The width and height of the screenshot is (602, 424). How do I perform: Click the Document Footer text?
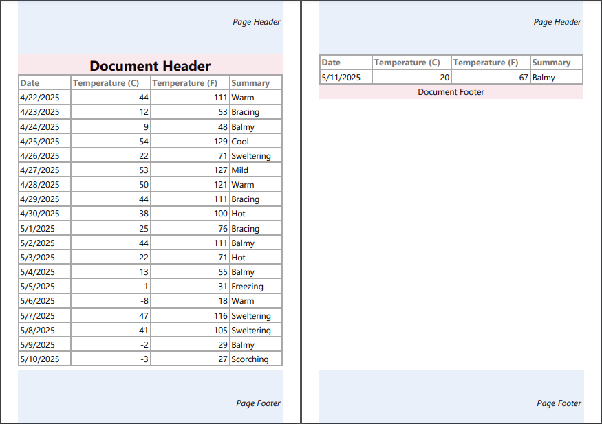(x=451, y=92)
